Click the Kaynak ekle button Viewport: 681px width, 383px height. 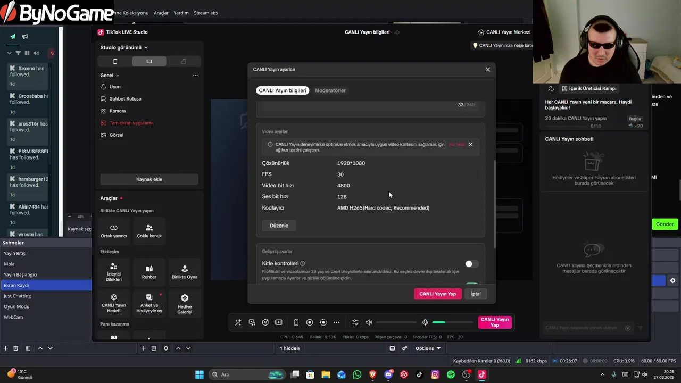click(x=149, y=179)
